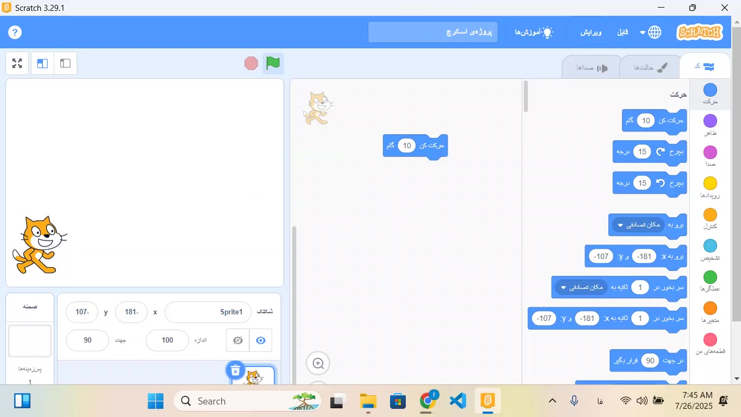Zoom in on the code workspace

[318, 363]
